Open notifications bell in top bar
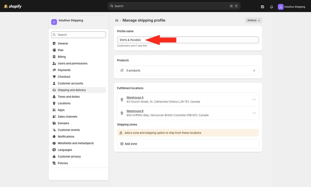Screen dimensions: 311x187 pos(272,7)
